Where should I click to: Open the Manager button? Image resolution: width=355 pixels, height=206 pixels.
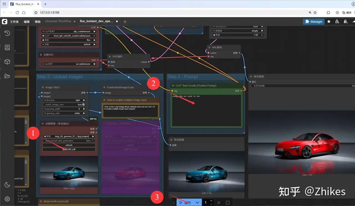(314, 21)
